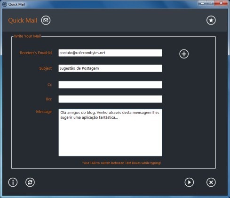Click the plus icon next to receiver email
The height and width of the screenshot is (198, 230).
[x=184, y=54]
